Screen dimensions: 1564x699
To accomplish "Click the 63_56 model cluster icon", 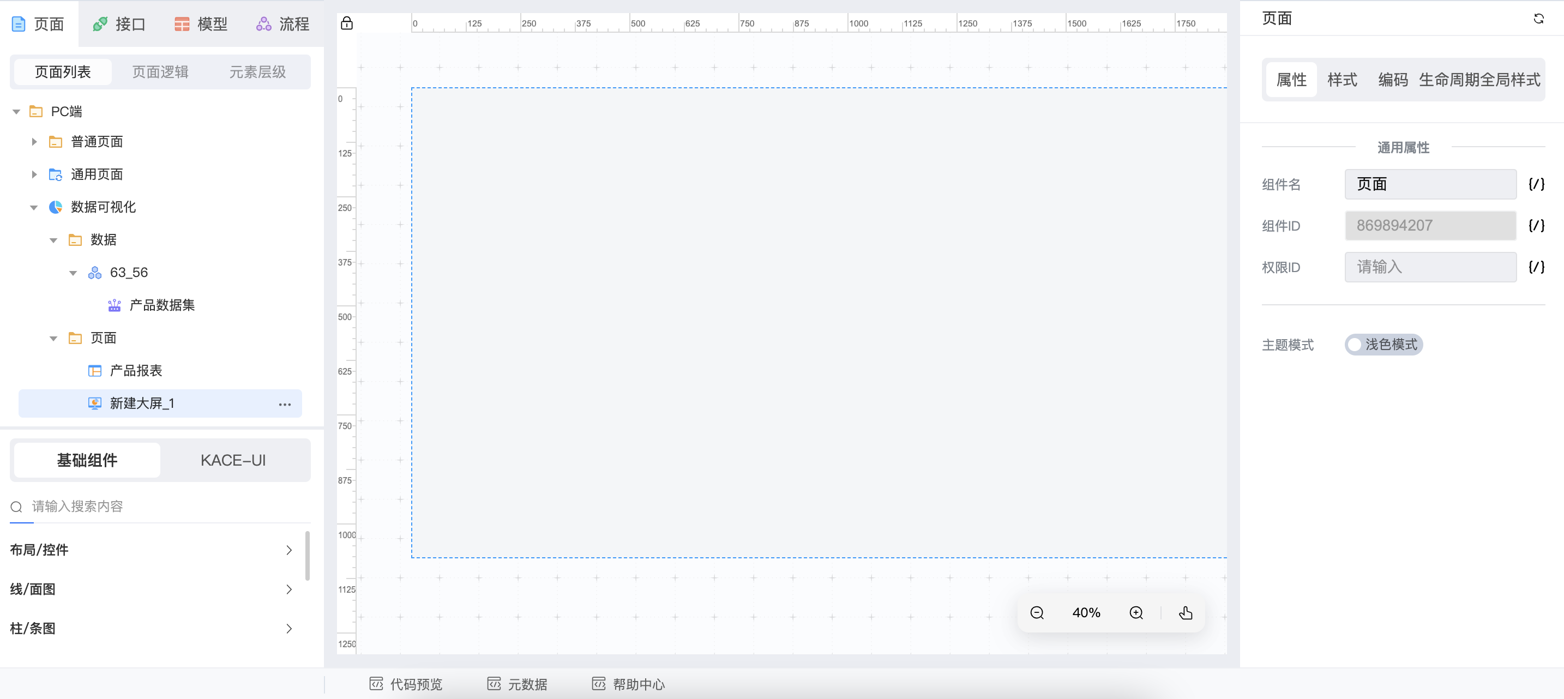I will [x=95, y=273].
